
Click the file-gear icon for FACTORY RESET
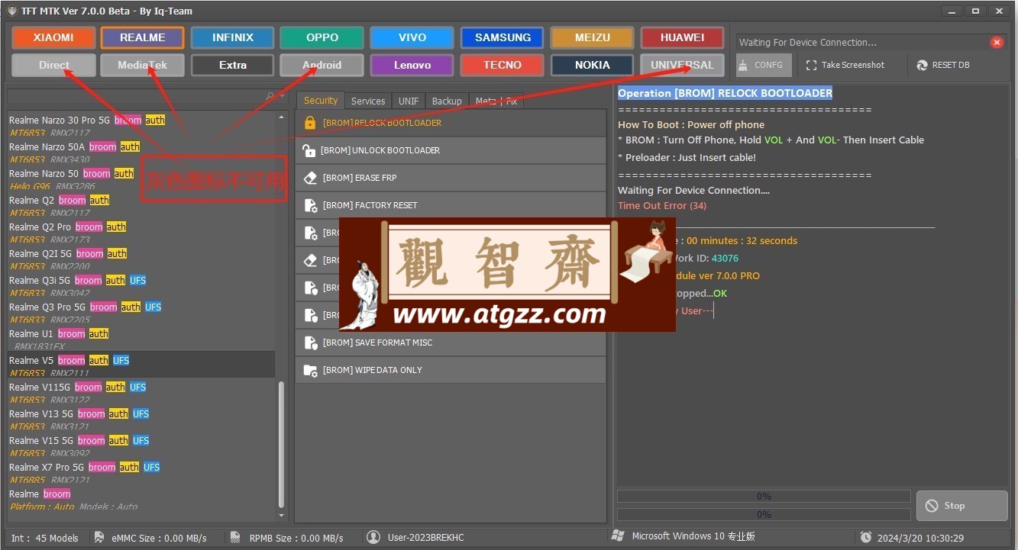tap(310, 205)
